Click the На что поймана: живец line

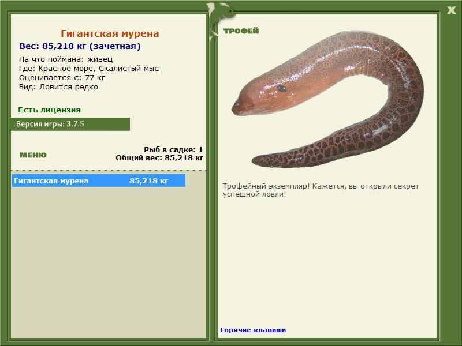point(66,59)
